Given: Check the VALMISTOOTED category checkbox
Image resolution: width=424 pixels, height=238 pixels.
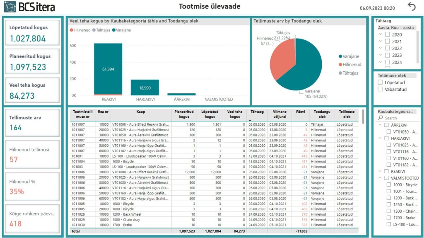Looking at the screenshot, I should pos(386,178).
